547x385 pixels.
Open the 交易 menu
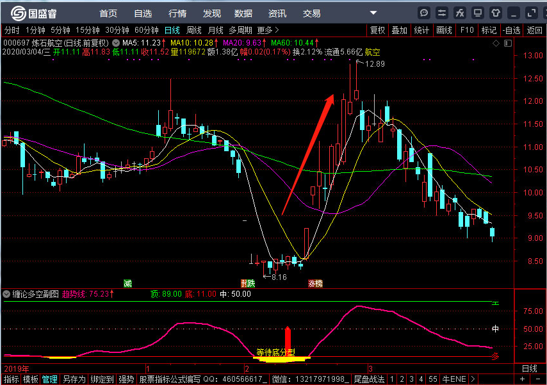point(311,13)
